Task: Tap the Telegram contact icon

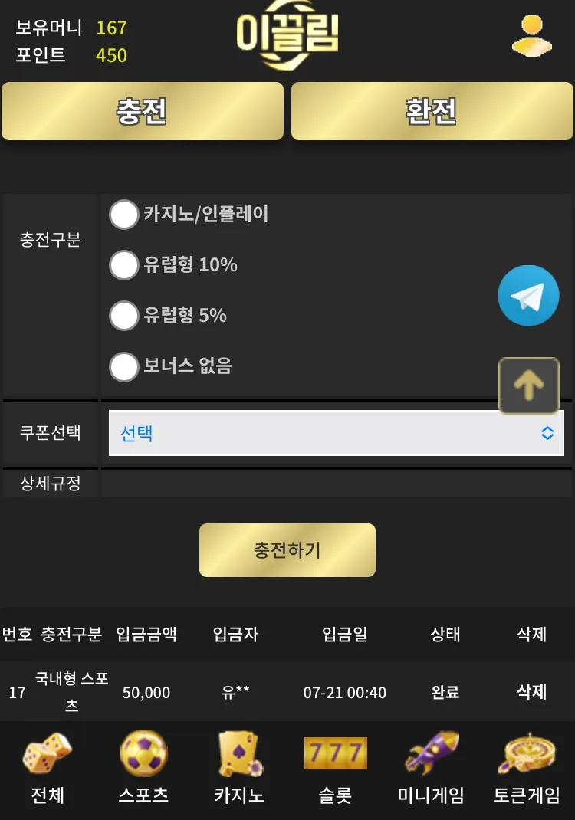Action: (x=528, y=296)
